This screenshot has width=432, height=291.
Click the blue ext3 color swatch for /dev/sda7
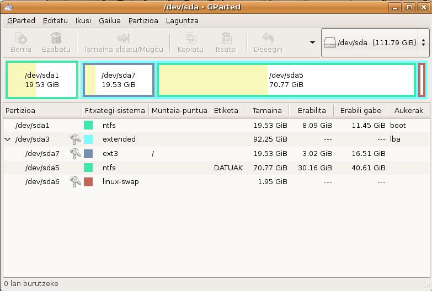(x=88, y=153)
